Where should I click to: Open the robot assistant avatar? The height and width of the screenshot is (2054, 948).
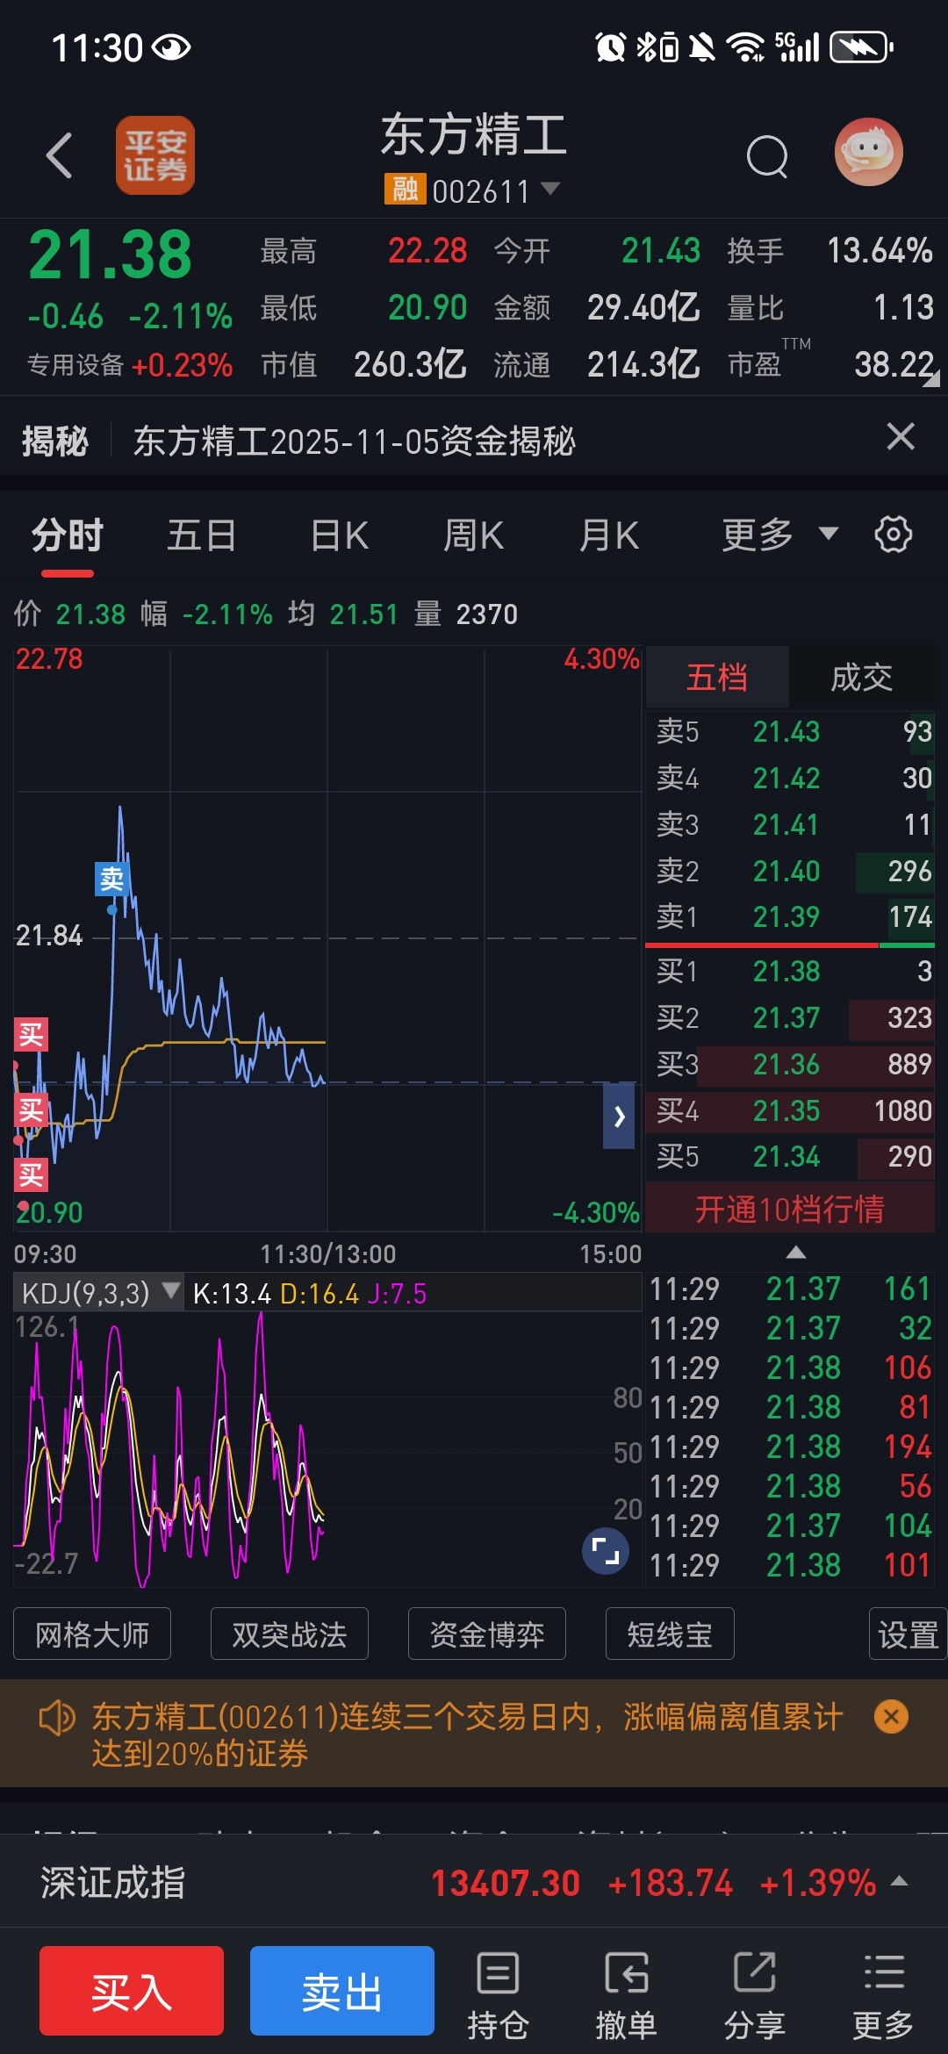(868, 152)
